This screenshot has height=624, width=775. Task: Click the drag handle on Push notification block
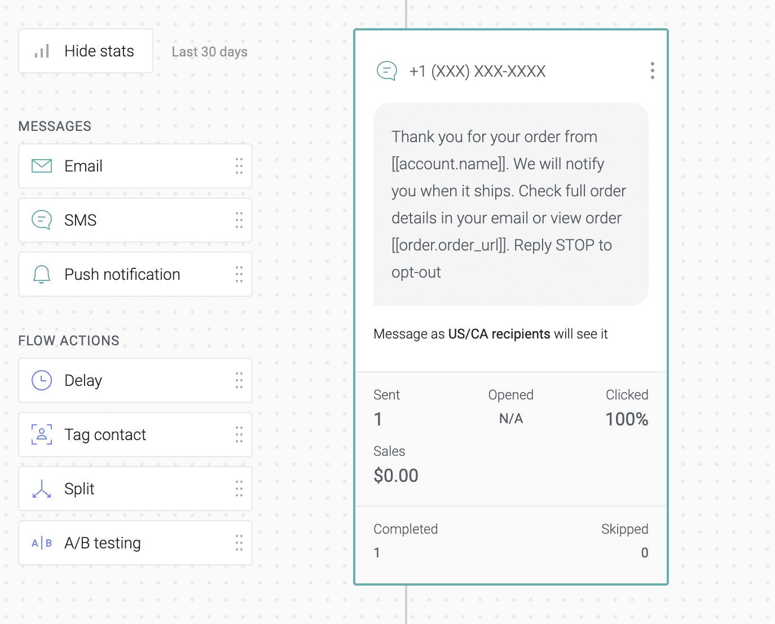(239, 274)
